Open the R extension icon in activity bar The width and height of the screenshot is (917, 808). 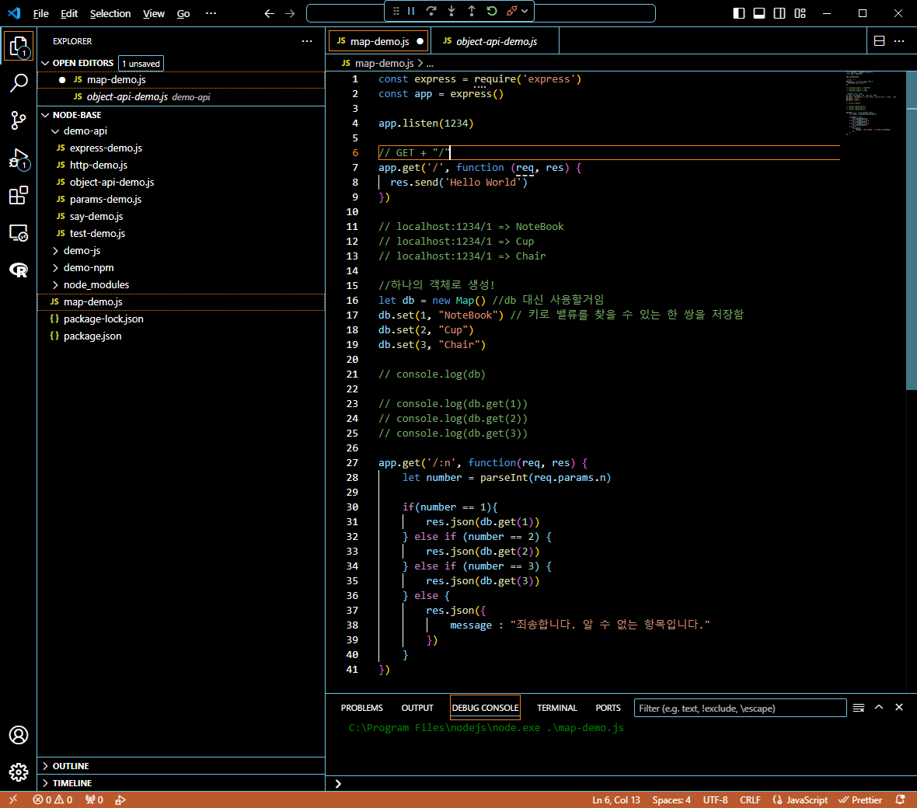click(19, 270)
